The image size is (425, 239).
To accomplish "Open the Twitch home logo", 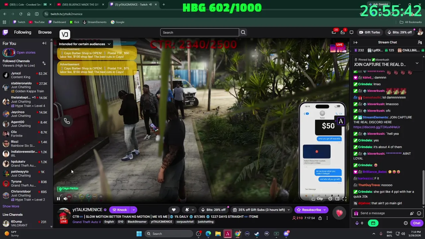I will [5, 32].
